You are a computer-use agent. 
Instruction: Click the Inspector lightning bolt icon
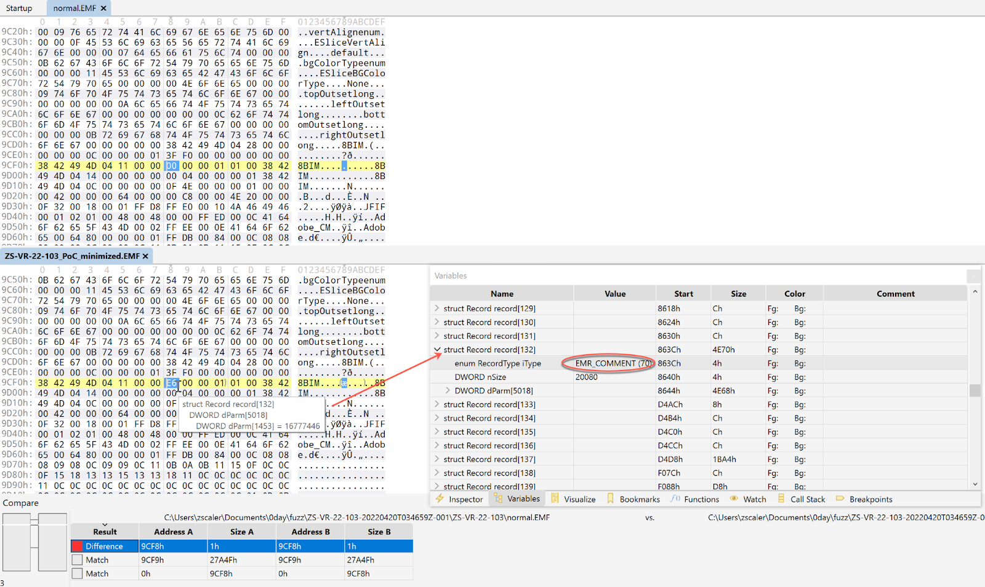(440, 498)
